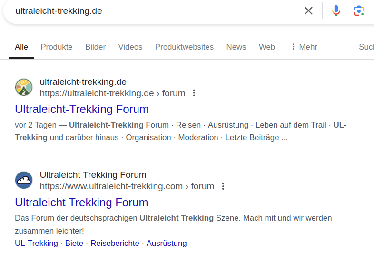Viewport: 374px width, 264px height.
Task: Open the Ultraleicht-Trekking Forum result title
Action: click(x=82, y=109)
